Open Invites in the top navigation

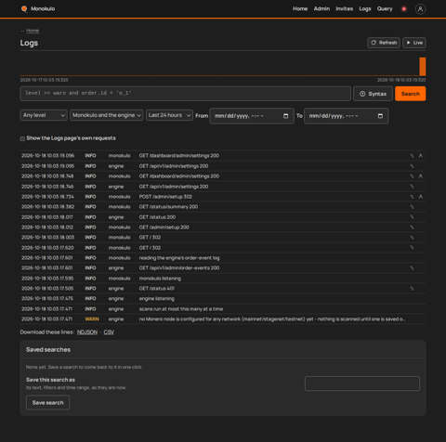[345, 9]
